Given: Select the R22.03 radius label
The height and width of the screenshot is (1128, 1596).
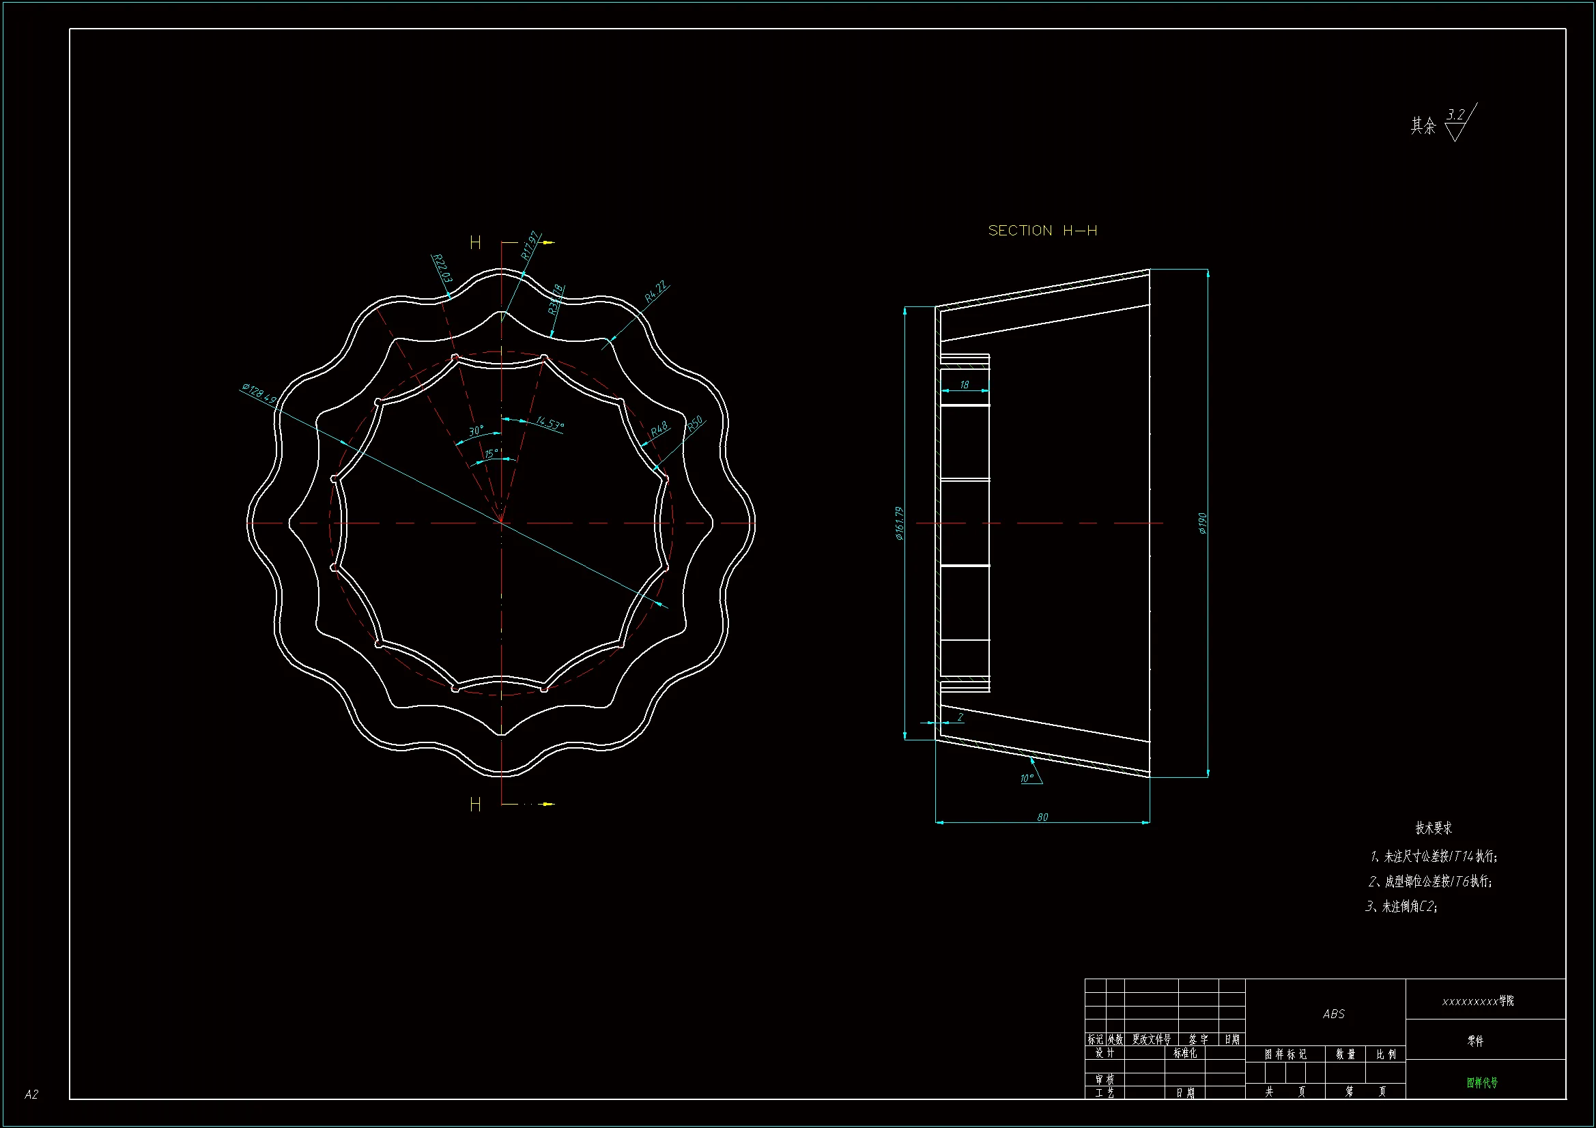Looking at the screenshot, I should tap(442, 268).
